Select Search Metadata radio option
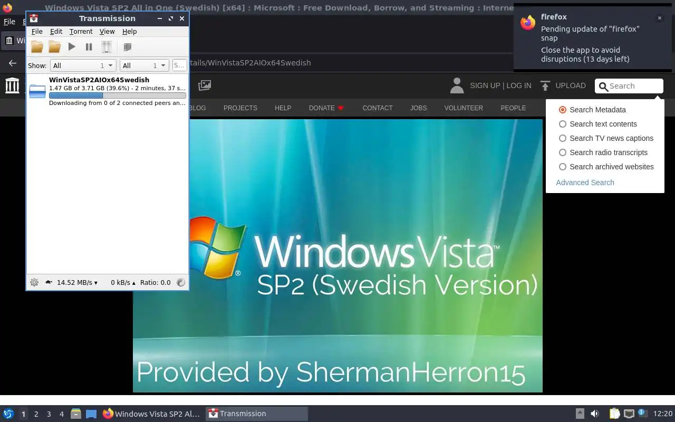 [563, 110]
